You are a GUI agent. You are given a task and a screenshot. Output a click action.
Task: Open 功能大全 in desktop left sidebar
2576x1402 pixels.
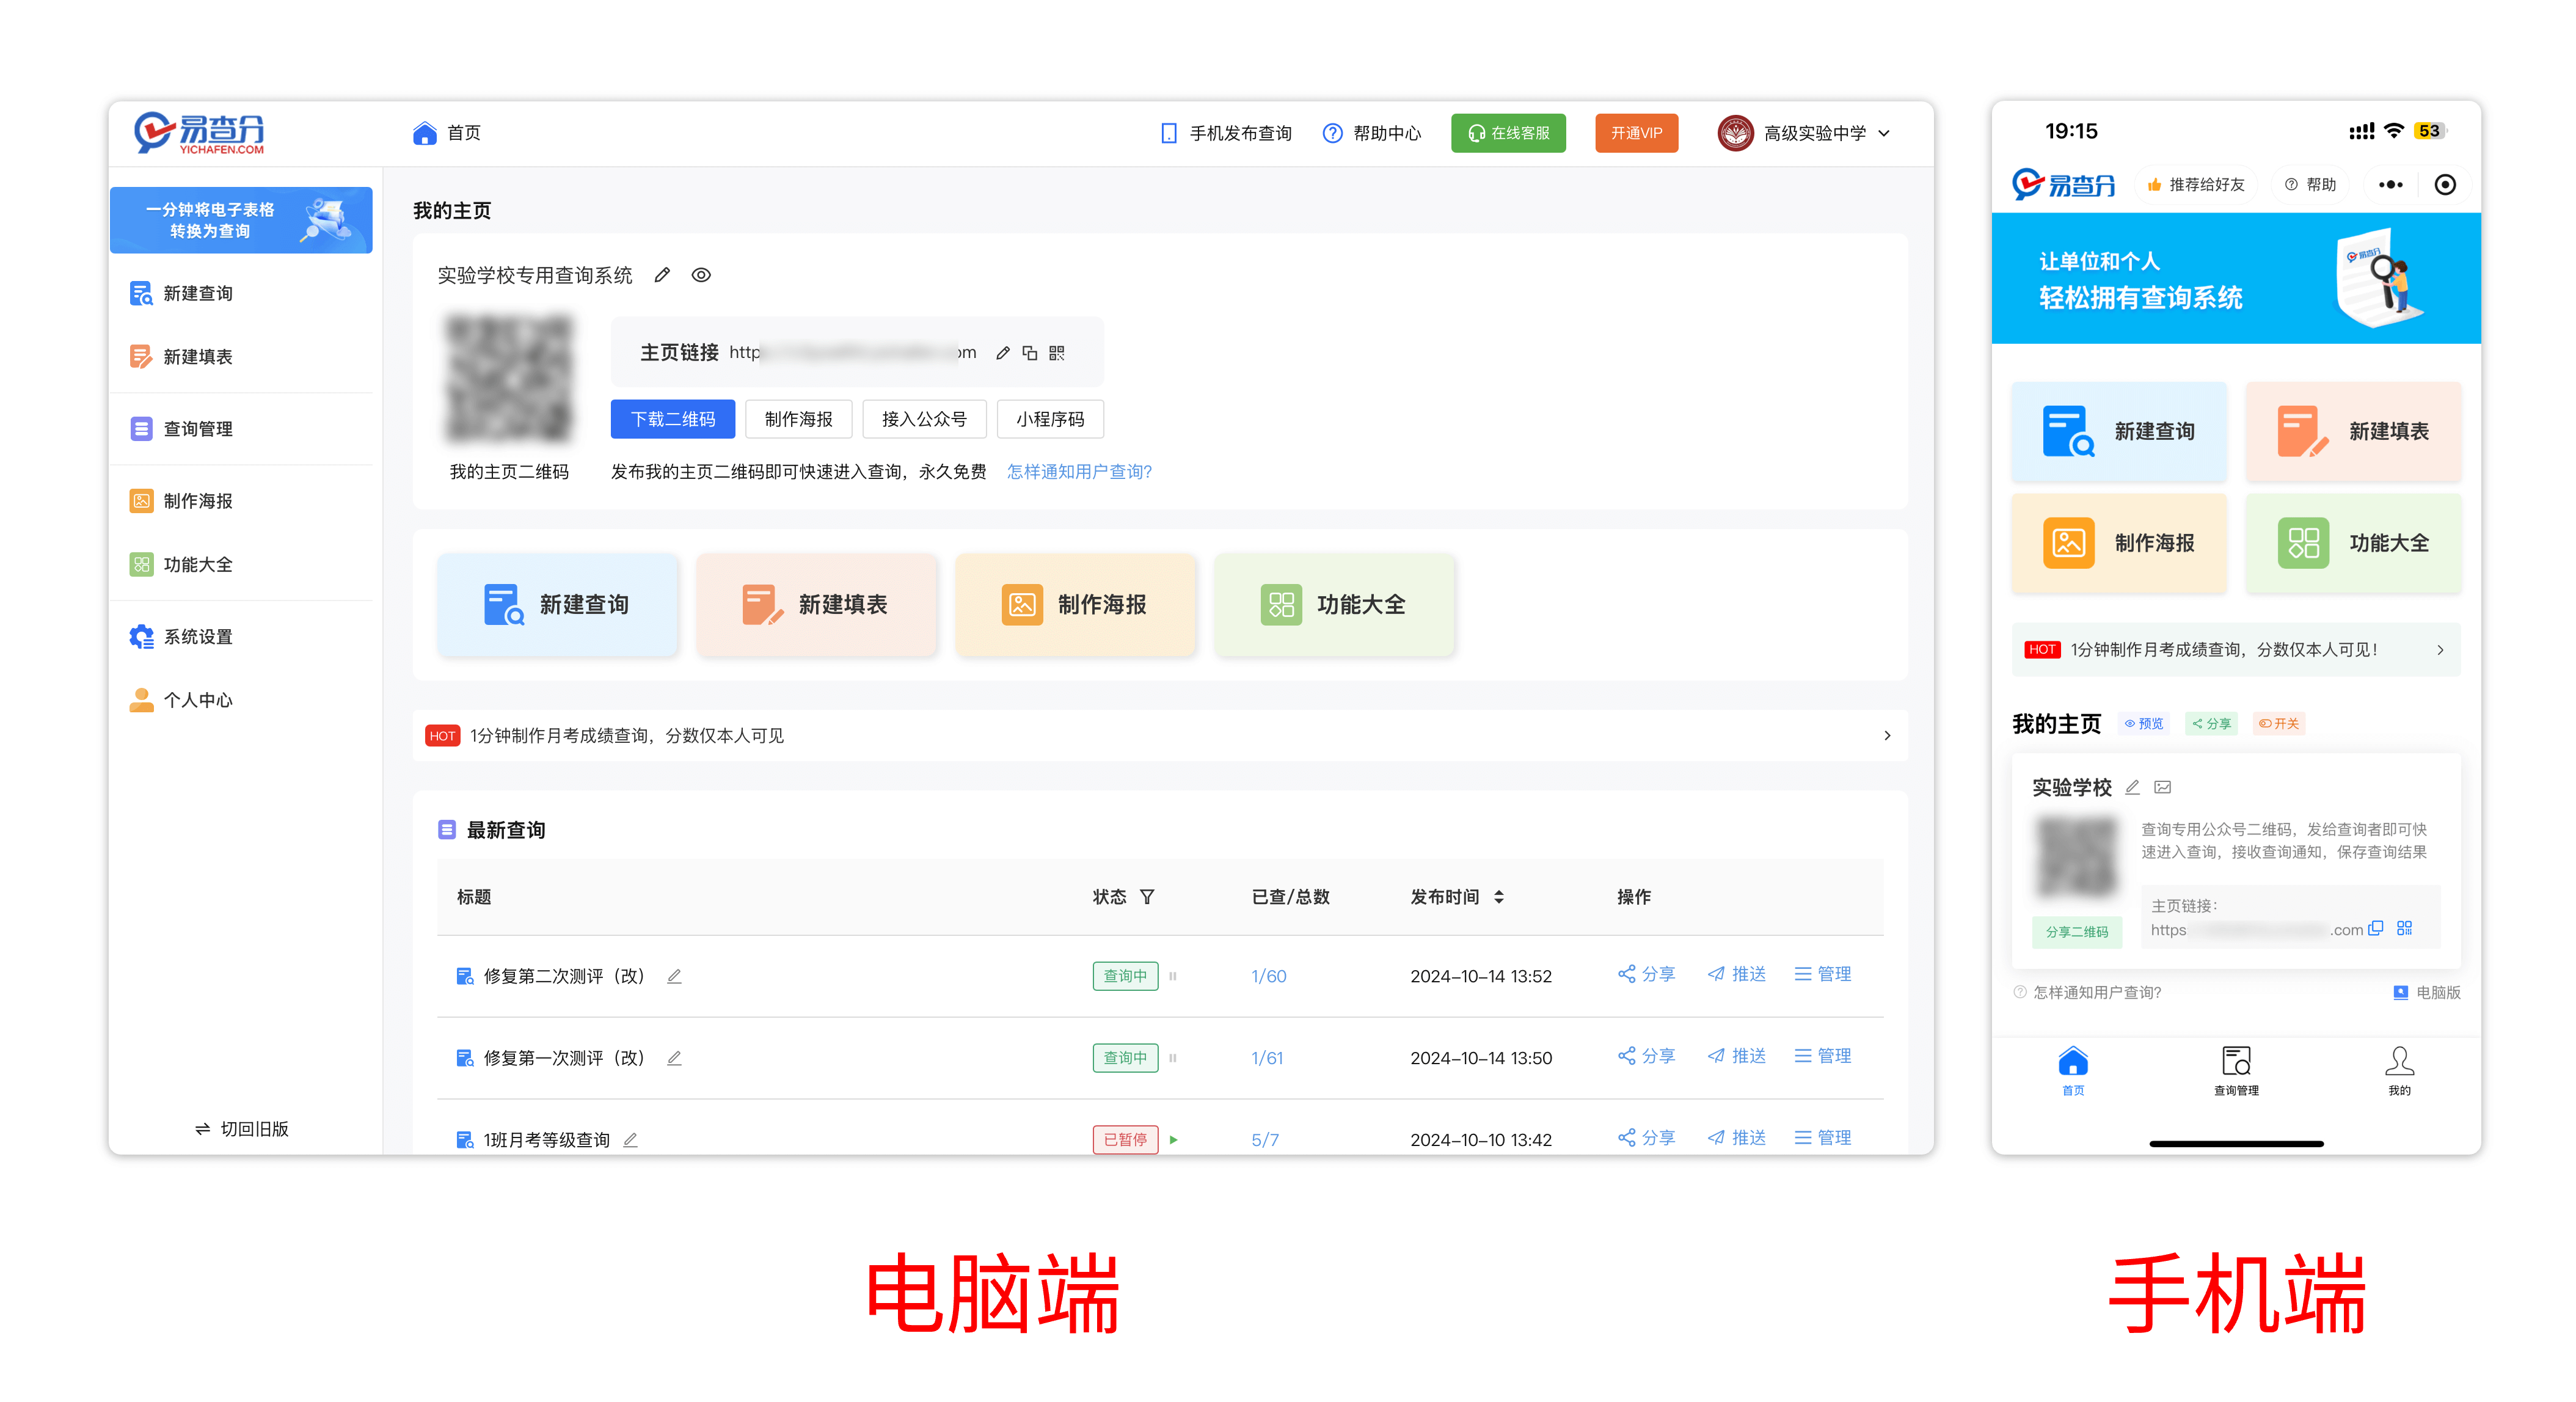tap(181, 565)
